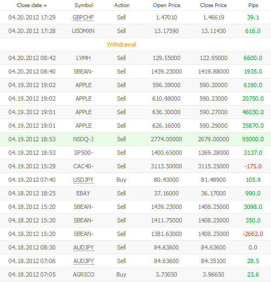Click the 0.0 pips value

coord(253,247)
